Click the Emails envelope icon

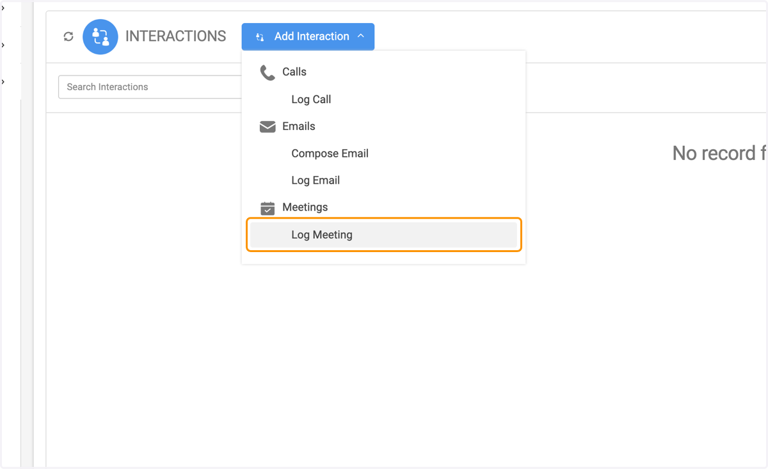click(x=268, y=127)
